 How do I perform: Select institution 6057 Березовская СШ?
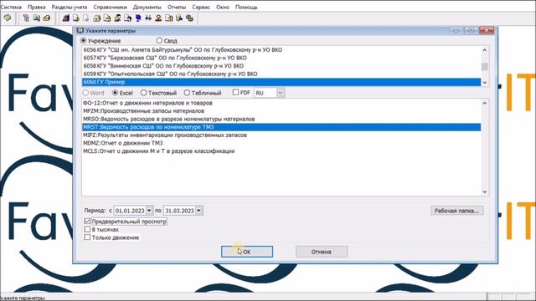281,58
